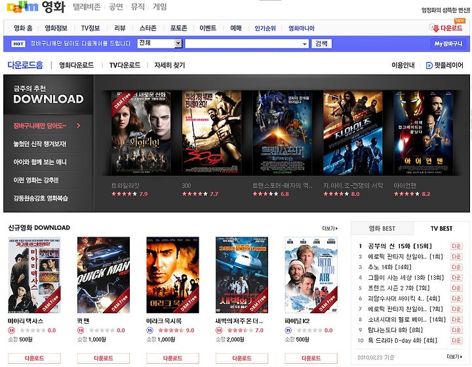Click 다운 icon for 톡 드라마 D-day 4화

tap(456, 341)
